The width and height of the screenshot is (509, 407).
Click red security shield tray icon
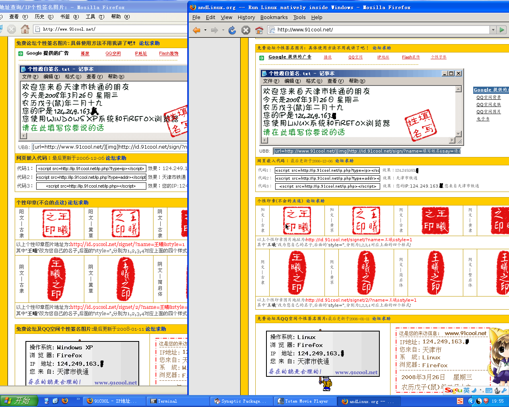click(x=486, y=401)
